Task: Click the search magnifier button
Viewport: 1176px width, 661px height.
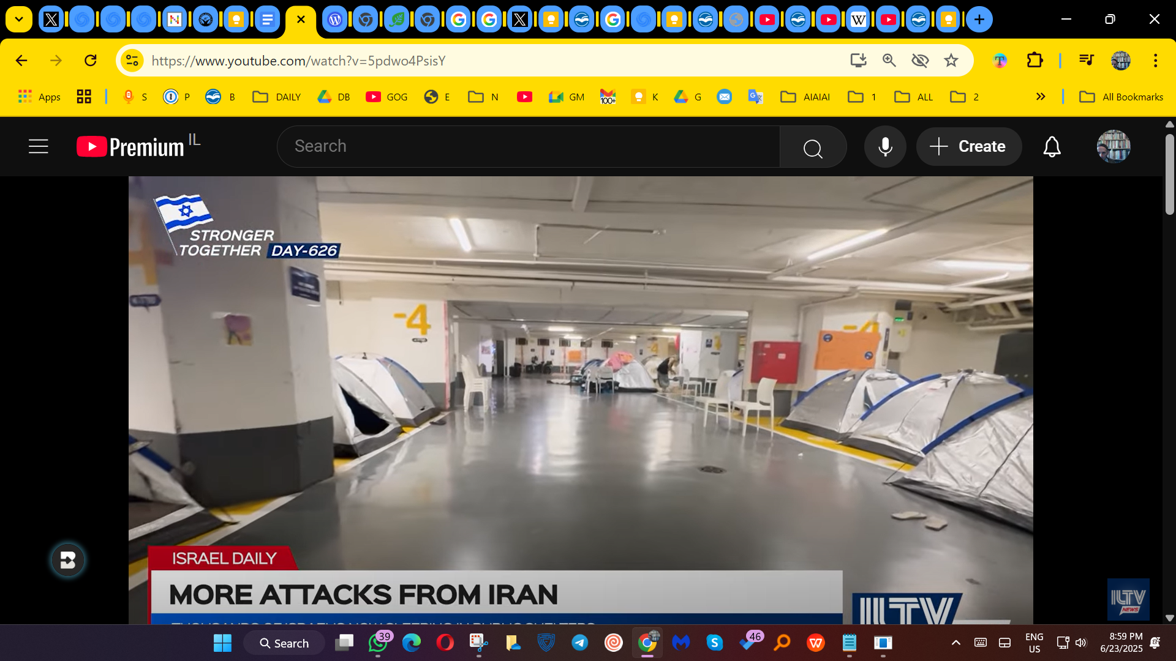Action: pyautogui.click(x=812, y=148)
